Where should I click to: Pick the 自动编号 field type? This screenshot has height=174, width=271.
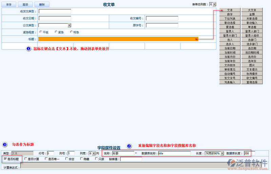[x=230, y=74]
